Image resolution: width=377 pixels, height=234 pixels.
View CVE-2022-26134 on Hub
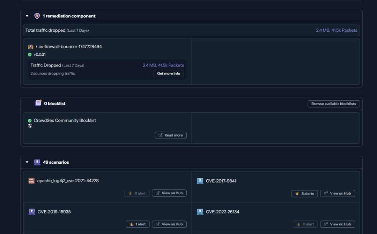coord(338,224)
